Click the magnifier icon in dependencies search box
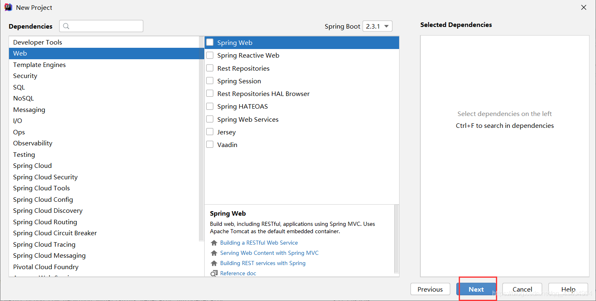This screenshot has width=596, height=301. point(66,26)
